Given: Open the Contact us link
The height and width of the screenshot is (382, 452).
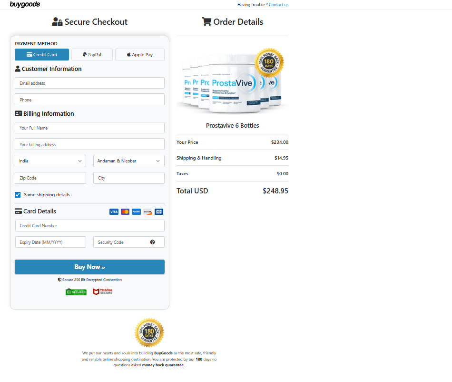Looking at the screenshot, I should click(278, 4).
